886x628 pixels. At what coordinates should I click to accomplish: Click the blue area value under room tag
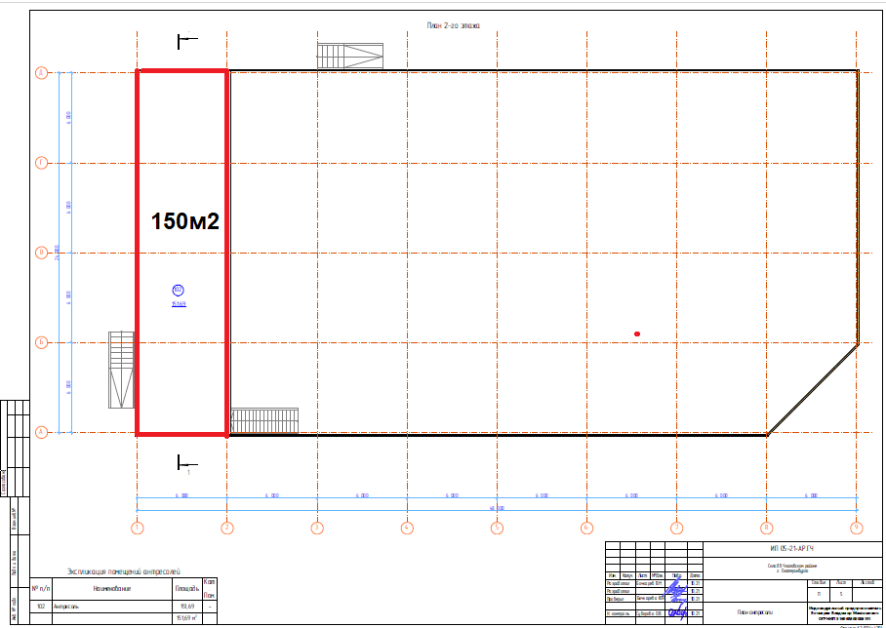178,304
